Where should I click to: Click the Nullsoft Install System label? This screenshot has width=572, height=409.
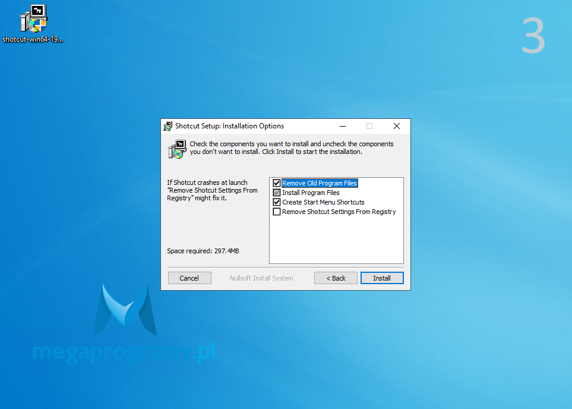(x=261, y=278)
